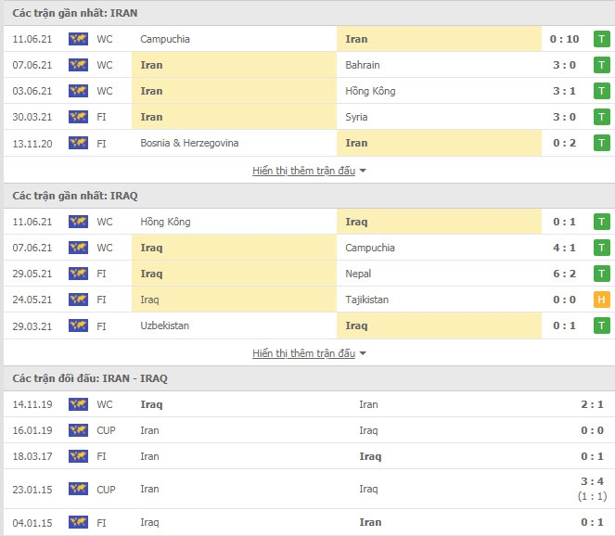Click the world flag icon for 29.05.21 Nepal match
Image resolution: width=615 pixels, height=536 pixels.
[78, 274]
